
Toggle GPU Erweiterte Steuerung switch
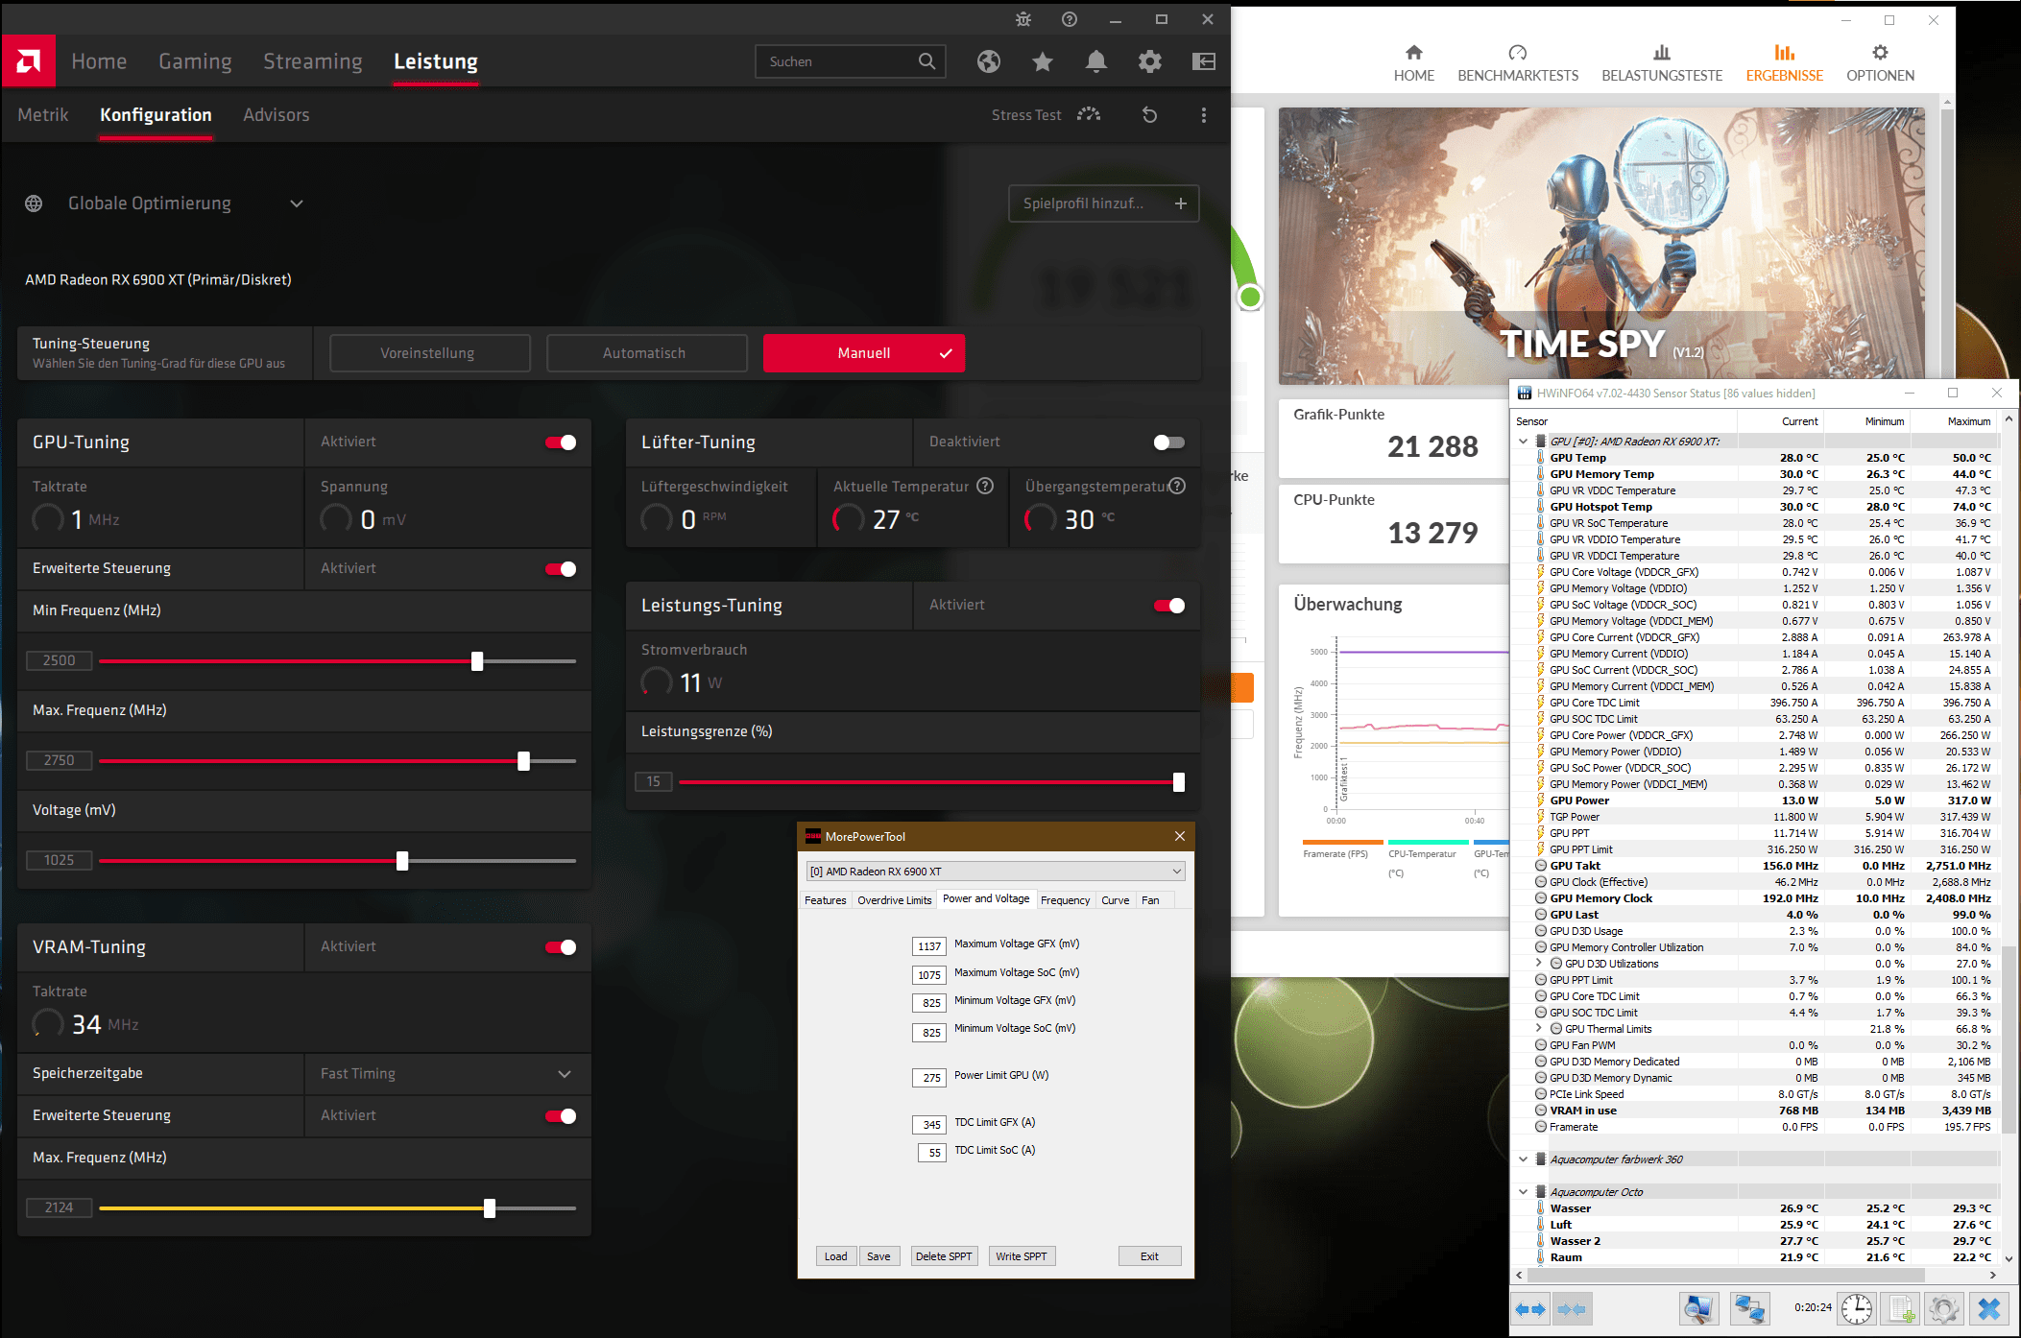click(561, 569)
